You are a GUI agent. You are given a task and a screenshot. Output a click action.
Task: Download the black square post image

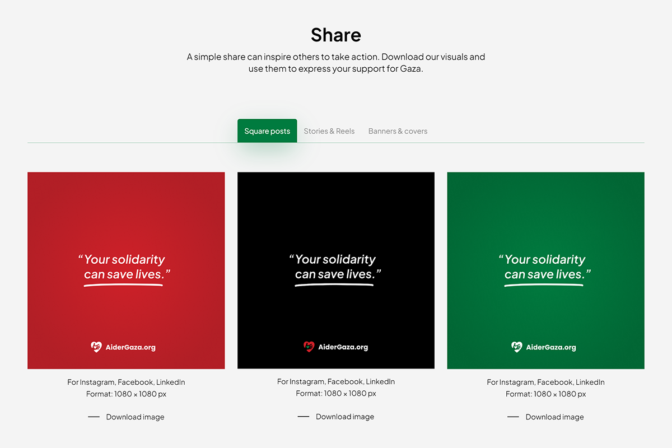point(344,417)
